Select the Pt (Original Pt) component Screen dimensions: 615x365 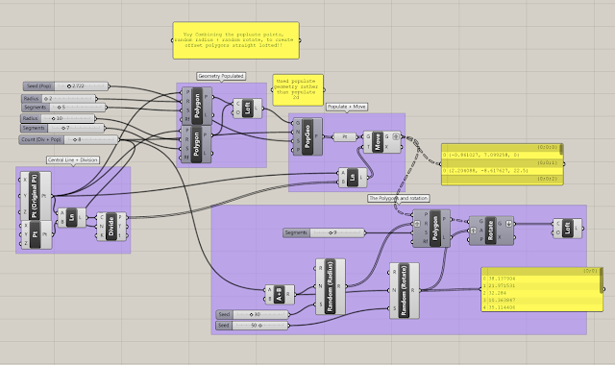36,196
